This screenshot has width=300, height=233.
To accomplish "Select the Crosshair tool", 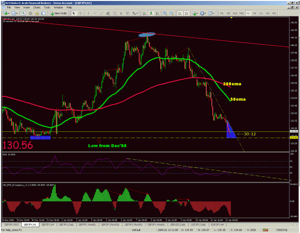I will [x=81, y=13].
